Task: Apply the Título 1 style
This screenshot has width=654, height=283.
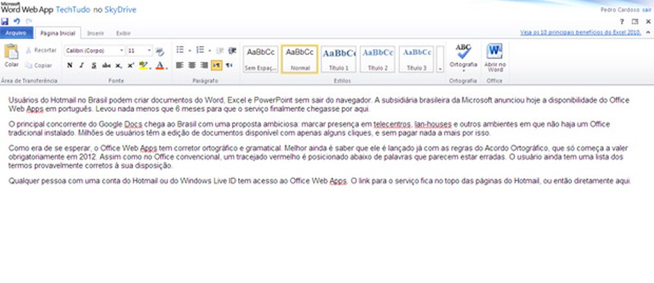Action: click(x=338, y=59)
